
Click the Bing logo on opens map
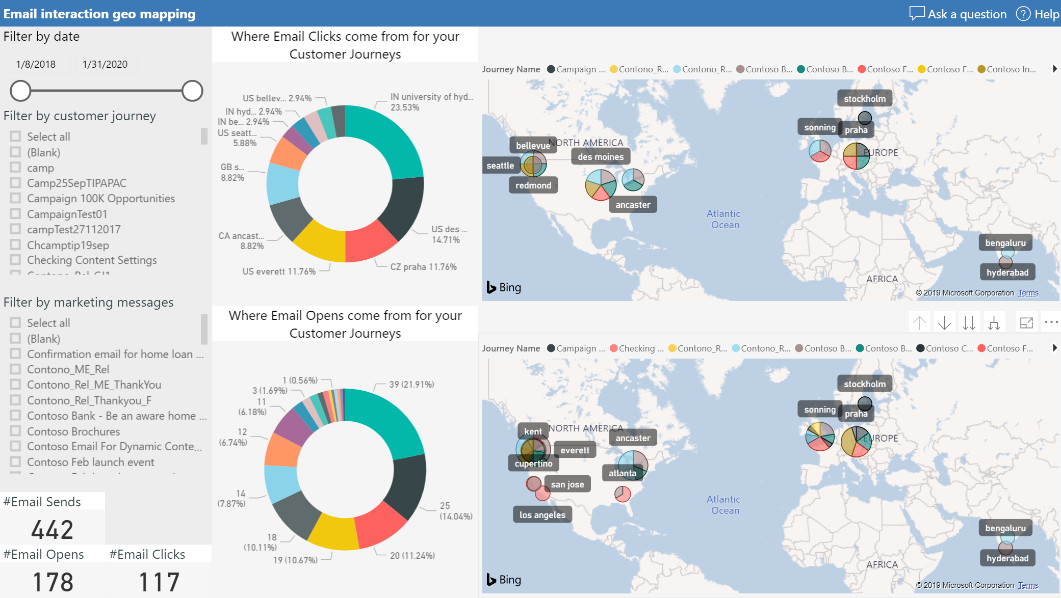[504, 580]
